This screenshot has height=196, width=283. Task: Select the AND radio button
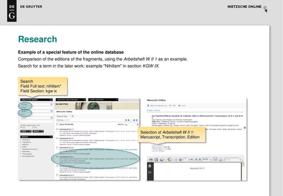(21, 127)
